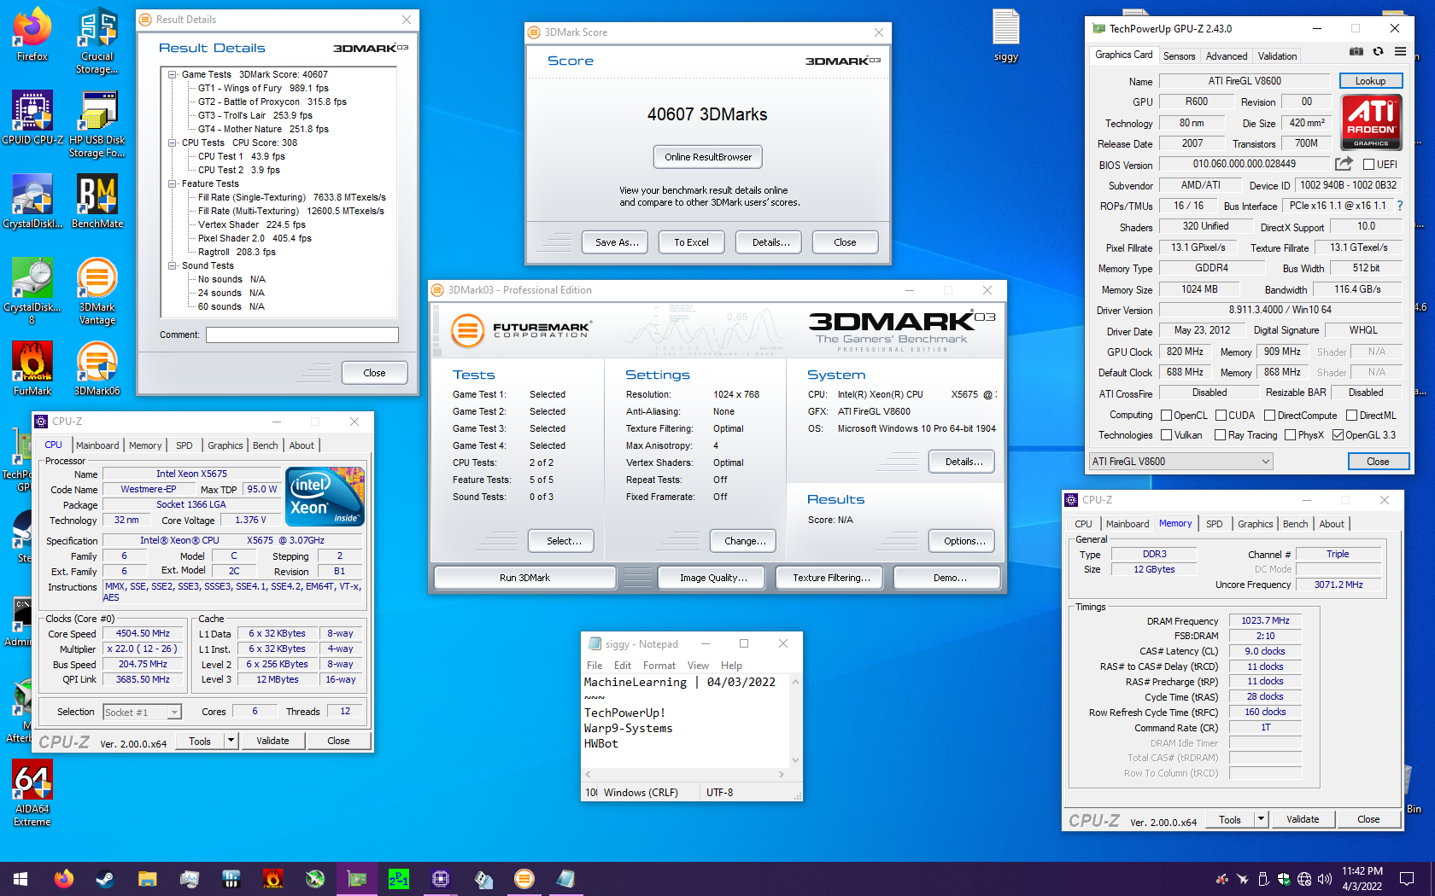Click the Comment field in Result Details
This screenshot has width=1435, height=896.
click(x=302, y=335)
